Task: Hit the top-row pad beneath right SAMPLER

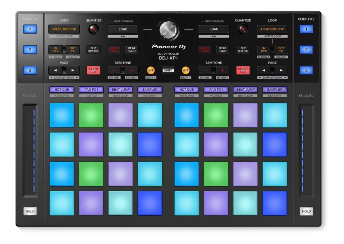Action: tap(275, 115)
